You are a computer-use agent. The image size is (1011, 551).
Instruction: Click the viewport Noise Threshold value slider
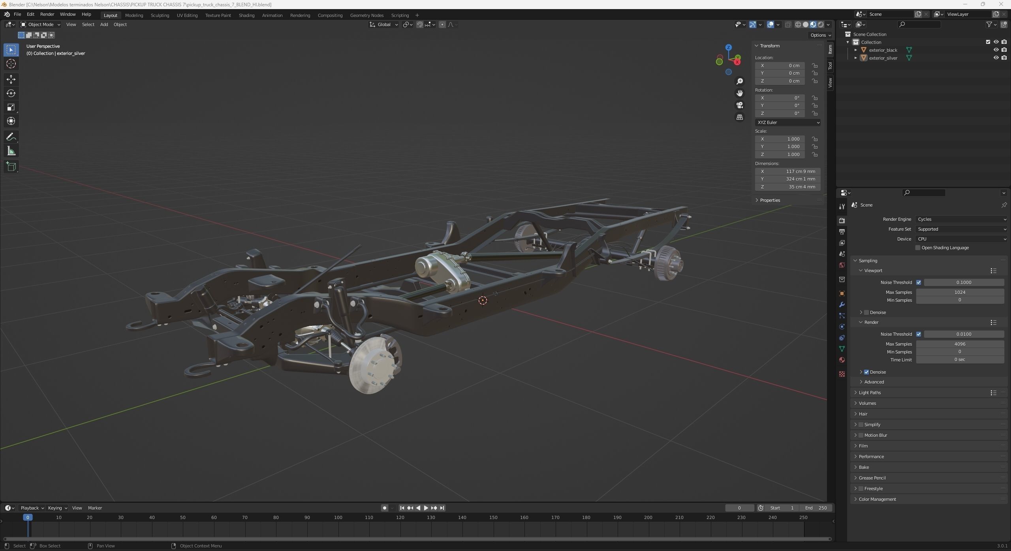[964, 282]
